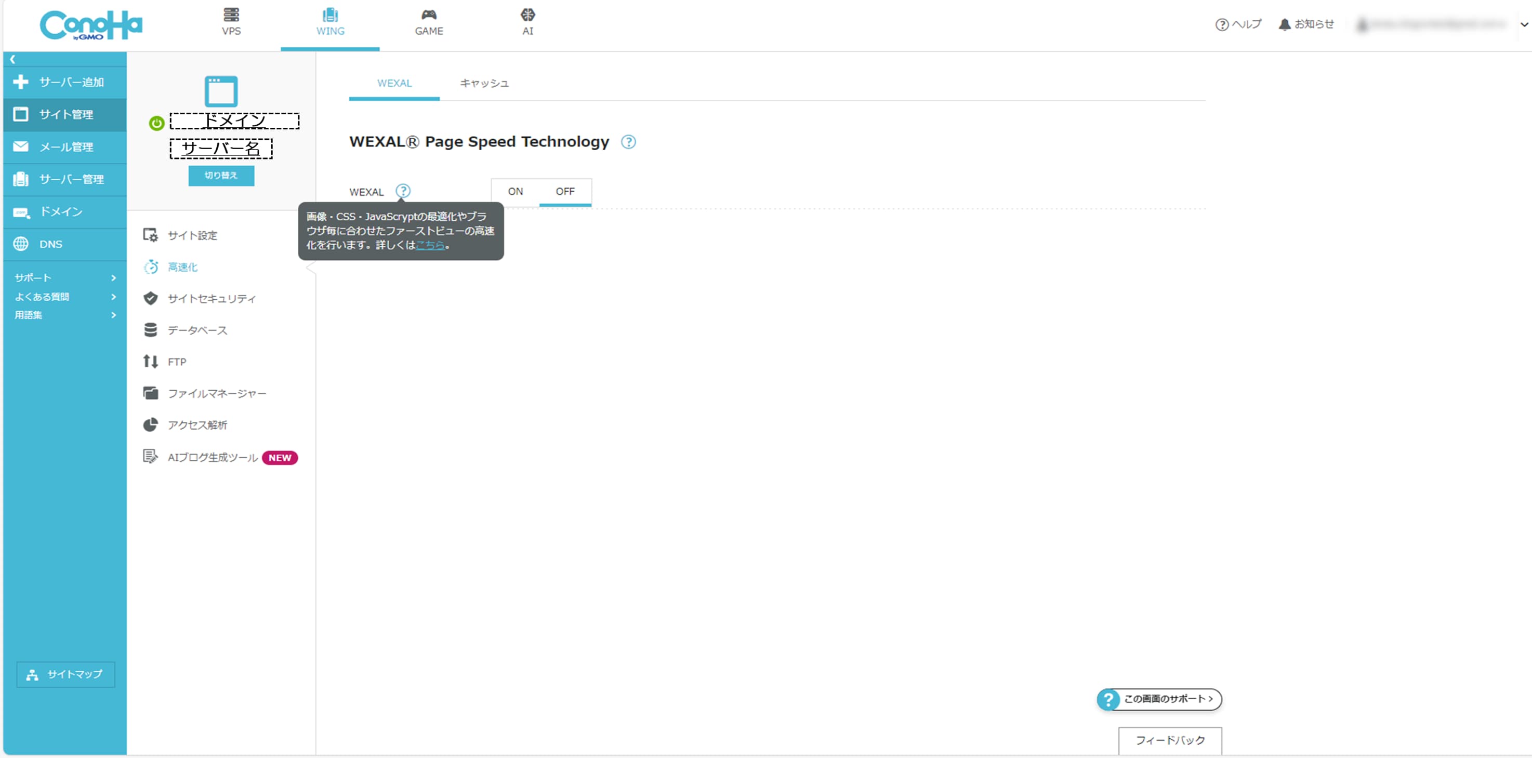Click the ConoHa logo

click(91, 25)
